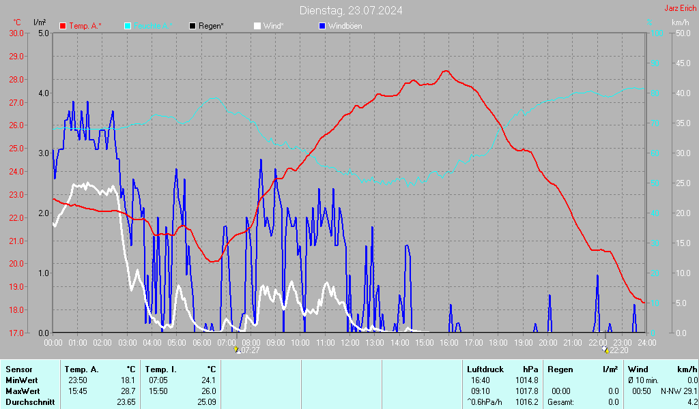Image resolution: width=699 pixels, height=409 pixels.
Task: Click the '24:00' time axis label
Action: coord(647,343)
